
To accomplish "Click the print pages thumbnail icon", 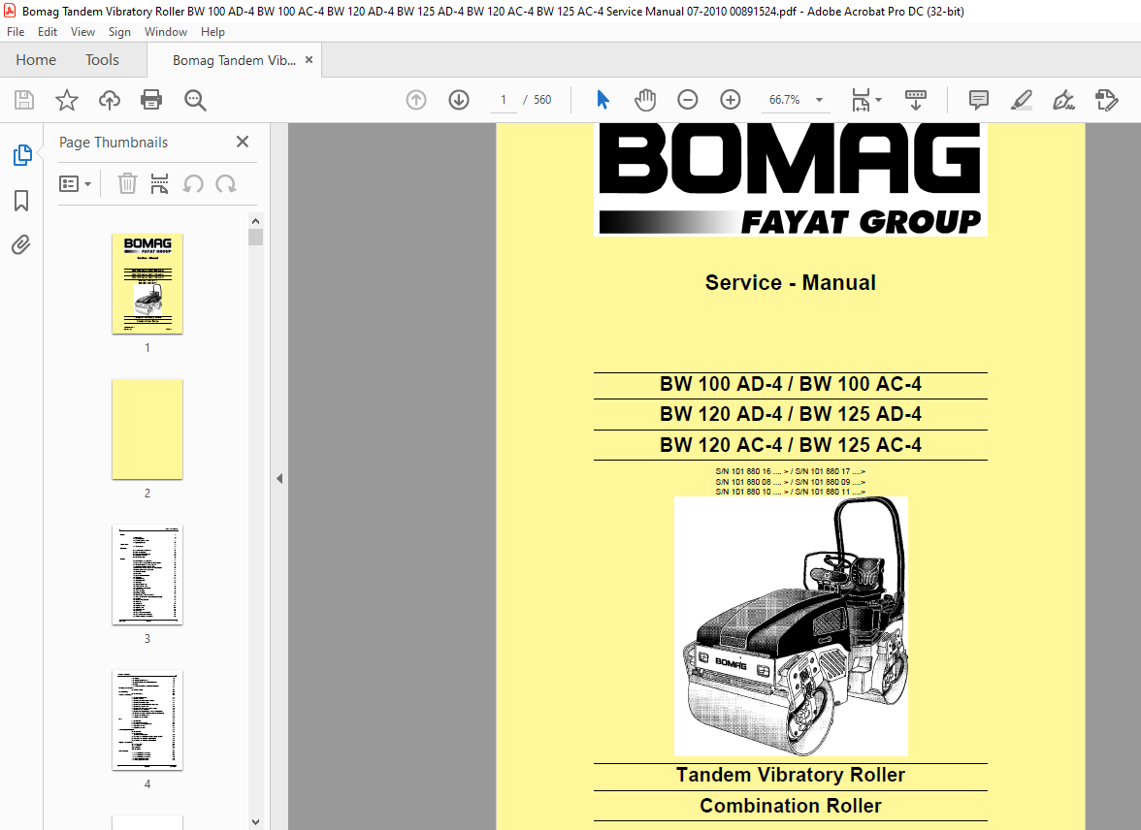I will click(159, 183).
